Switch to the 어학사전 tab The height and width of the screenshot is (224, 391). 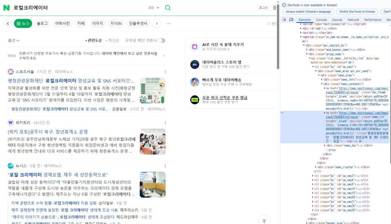click(x=62, y=23)
